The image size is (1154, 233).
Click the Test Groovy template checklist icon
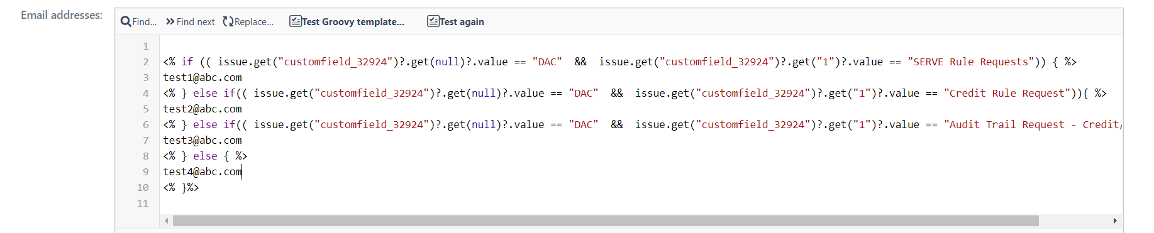(295, 22)
